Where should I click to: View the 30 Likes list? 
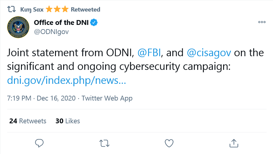pos(68,121)
